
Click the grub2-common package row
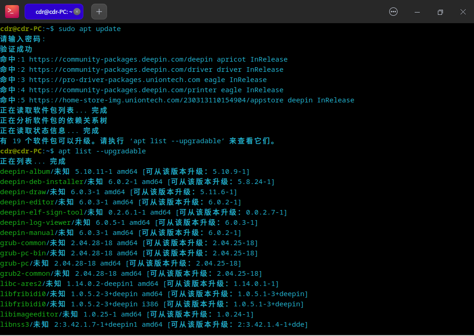click(x=131, y=273)
